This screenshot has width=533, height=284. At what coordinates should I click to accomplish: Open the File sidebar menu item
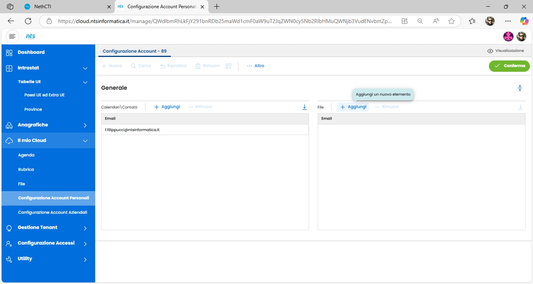(x=21, y=184)
